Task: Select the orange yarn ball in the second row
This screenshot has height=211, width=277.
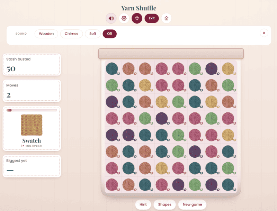Action: 212,85
